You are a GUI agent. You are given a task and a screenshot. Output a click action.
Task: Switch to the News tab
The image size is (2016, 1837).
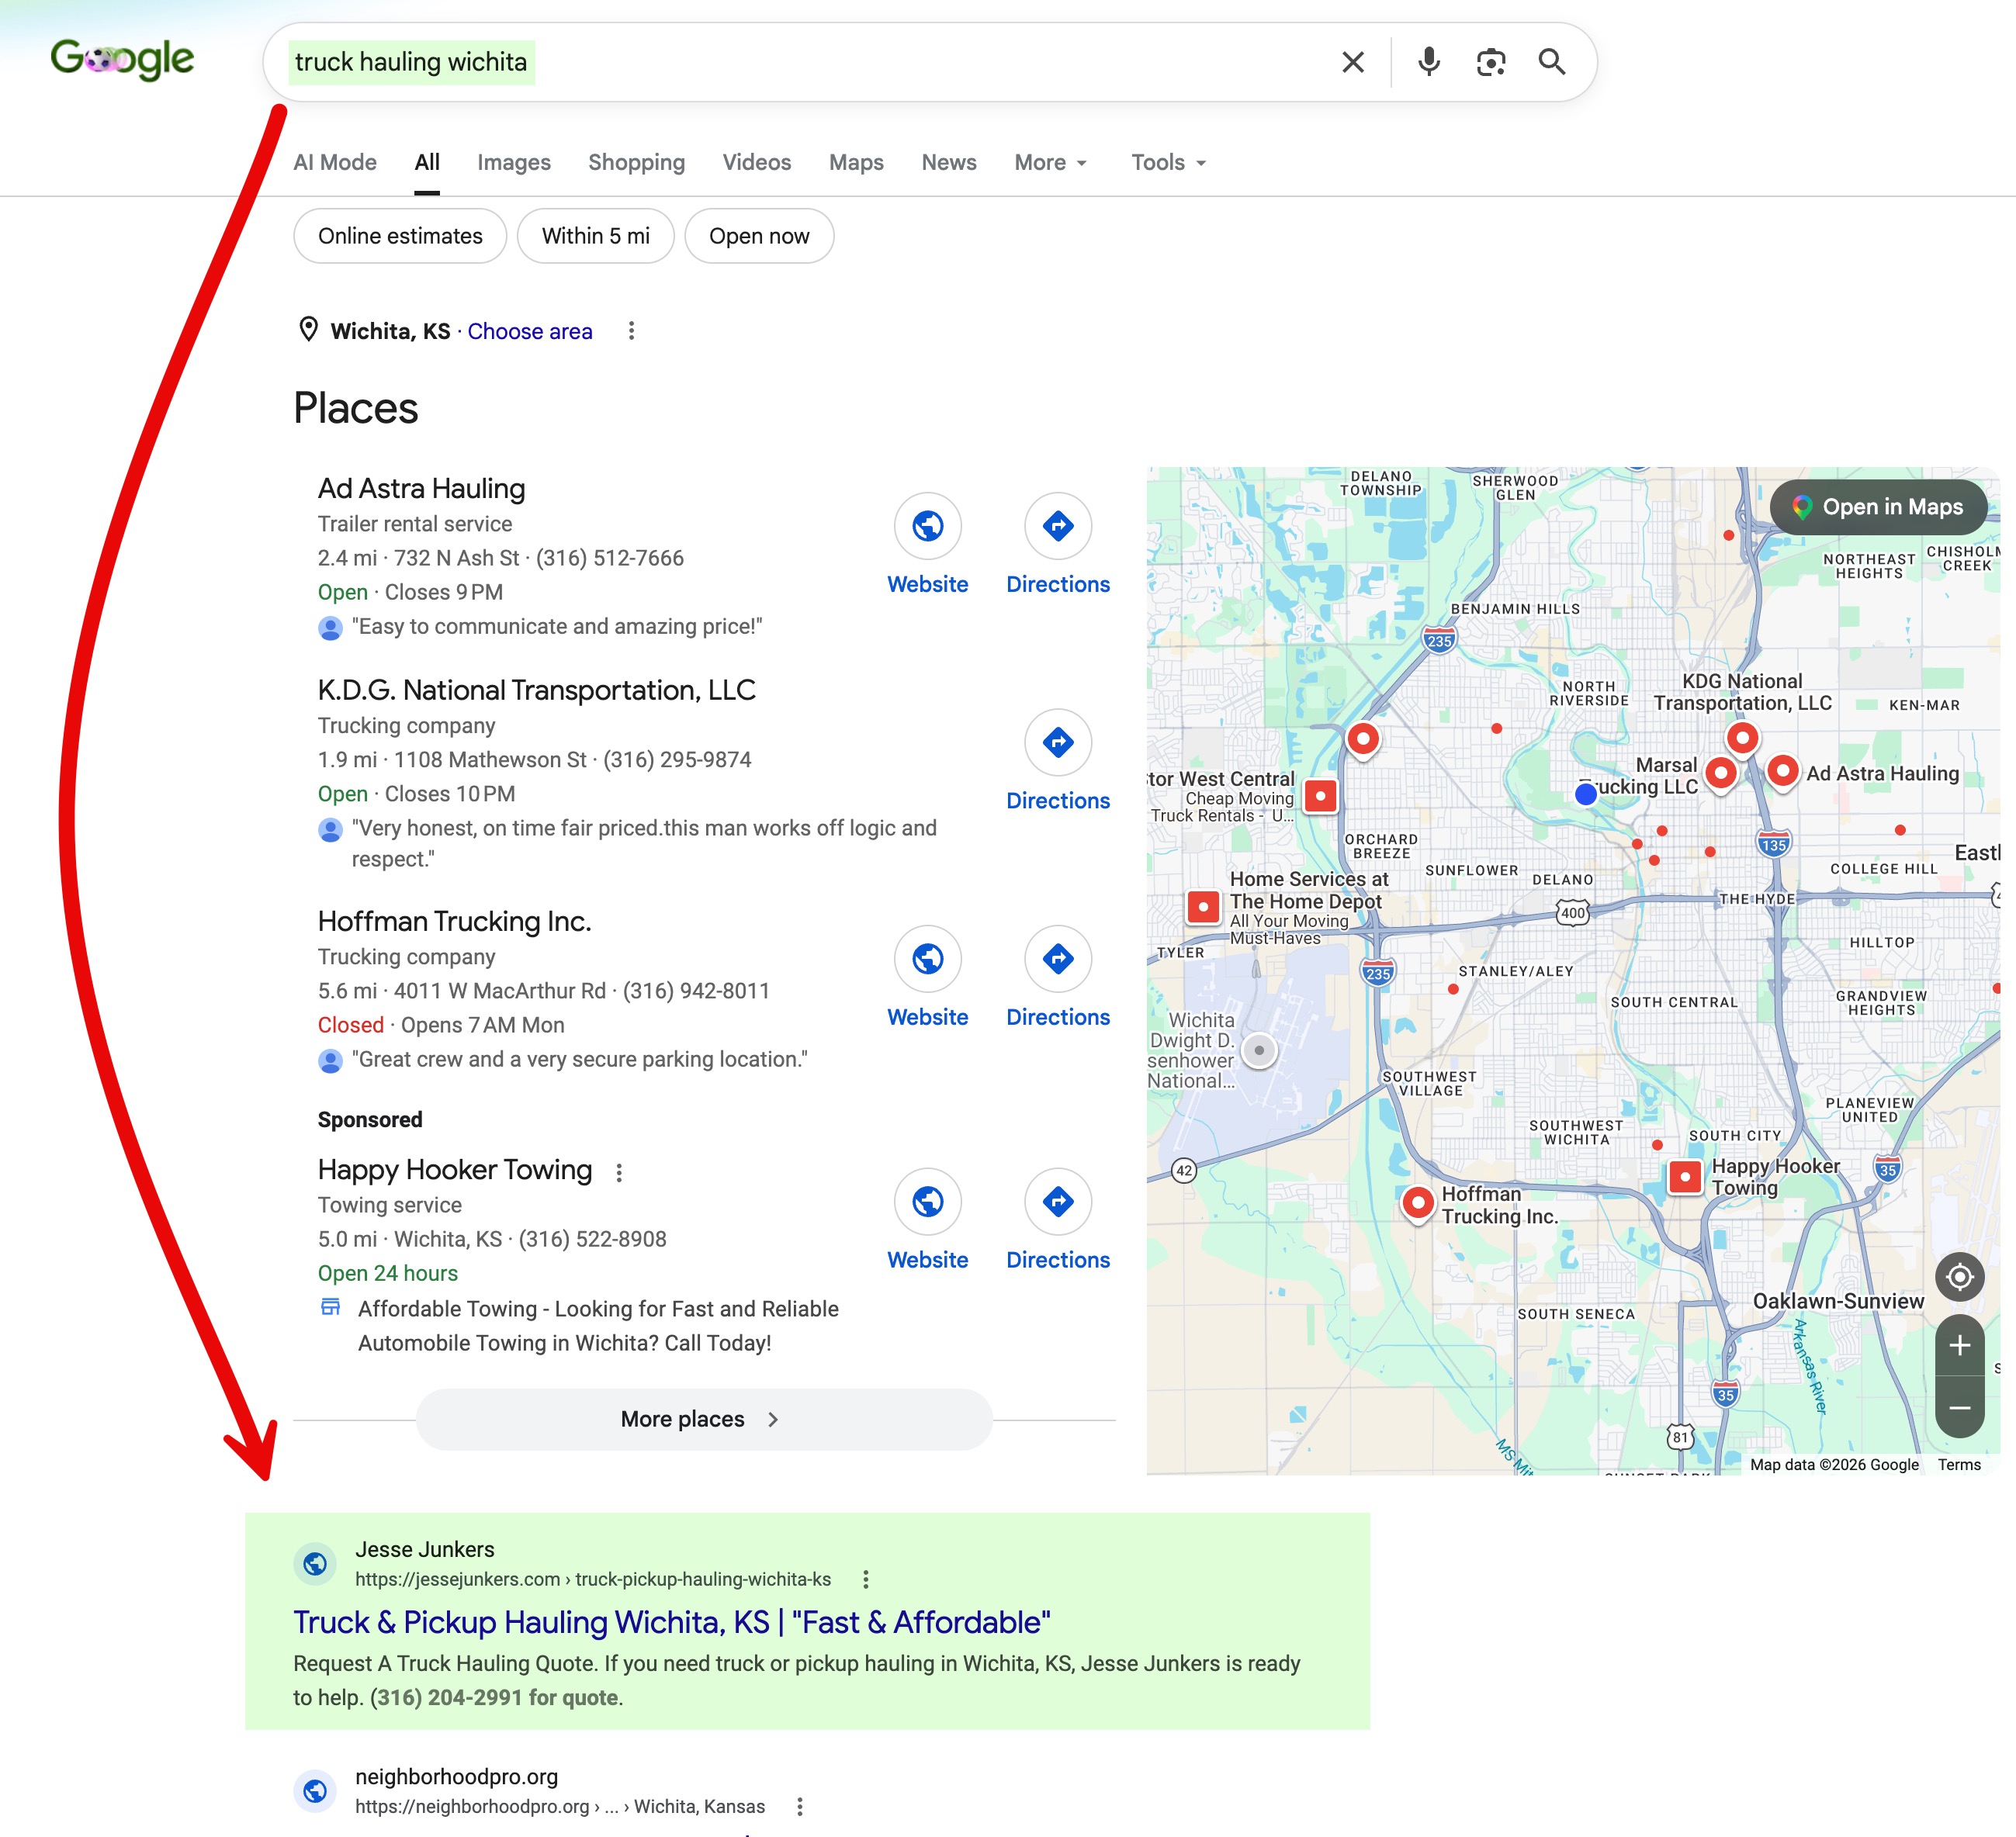(949, 162)
